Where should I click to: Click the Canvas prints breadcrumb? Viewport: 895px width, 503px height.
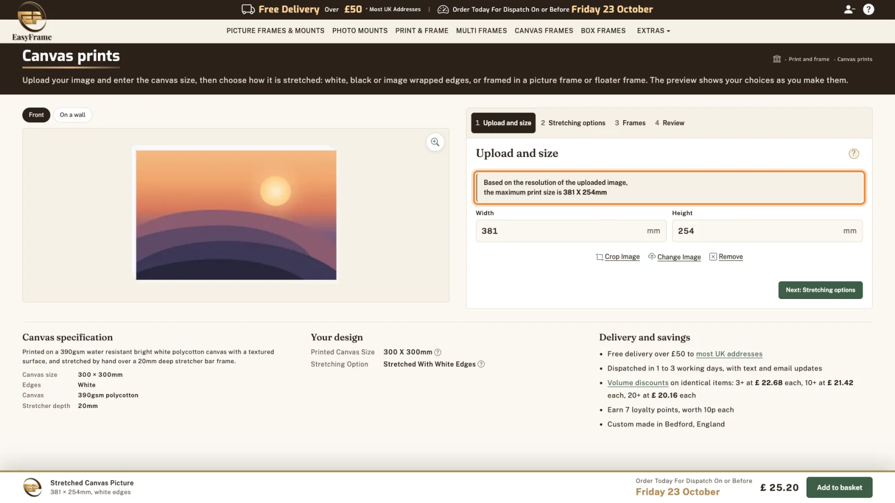[x=855, y=59]
